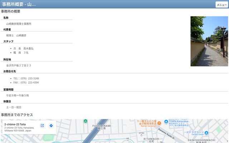Image resolution: width=229 pixels, height=143 pixels.
Task: Click the 事務所の概要 heading
Action: pos(10,11)
